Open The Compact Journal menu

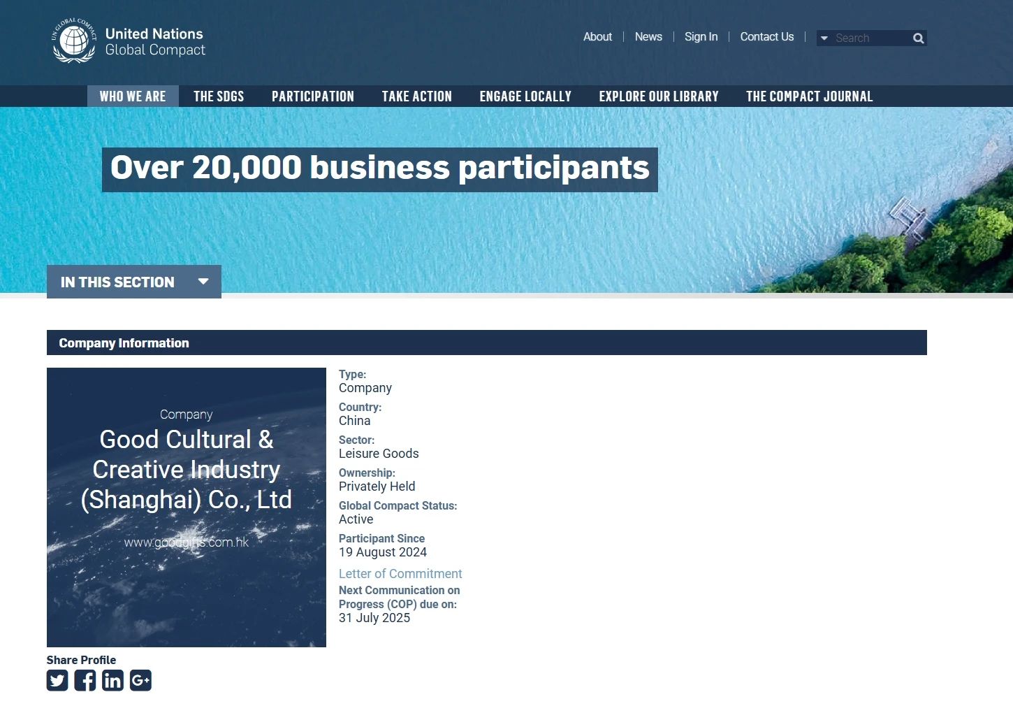[x=810, y=96]
